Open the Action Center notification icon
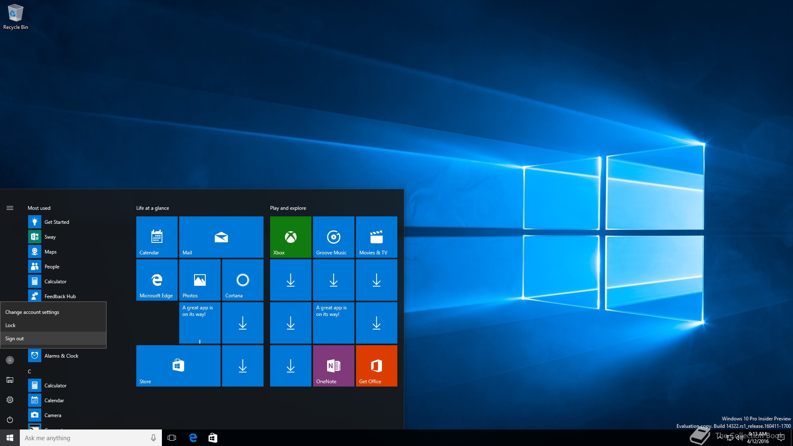 [x=781, y=438]
